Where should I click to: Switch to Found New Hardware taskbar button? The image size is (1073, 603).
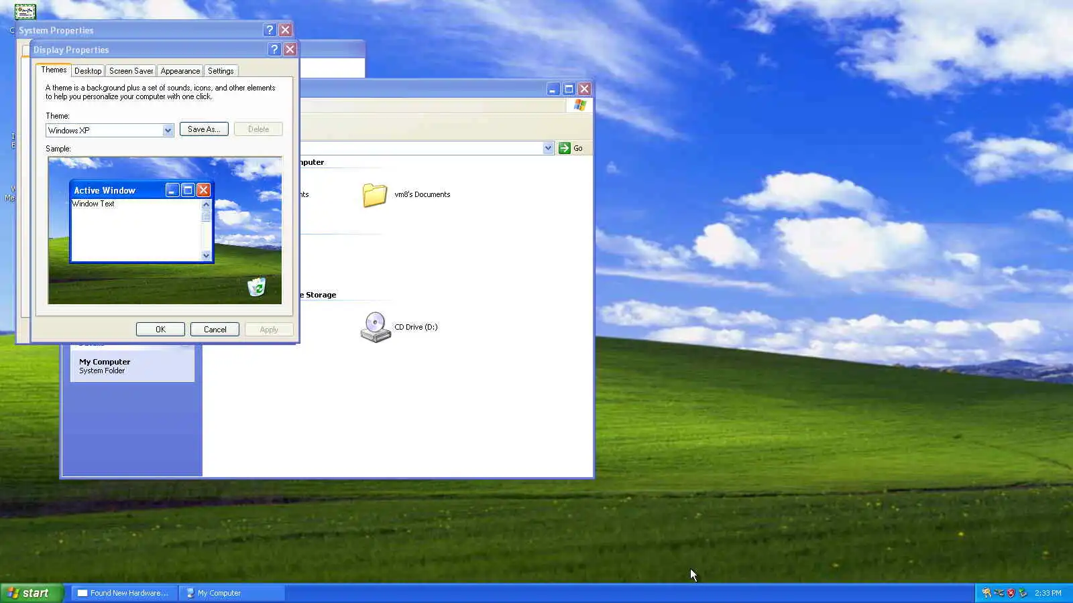pos(124,593)
